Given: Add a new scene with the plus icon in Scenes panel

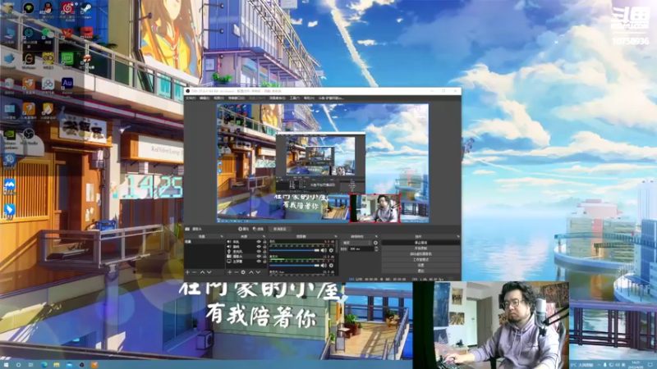Looking at the screenshot, I should [188, 272].
